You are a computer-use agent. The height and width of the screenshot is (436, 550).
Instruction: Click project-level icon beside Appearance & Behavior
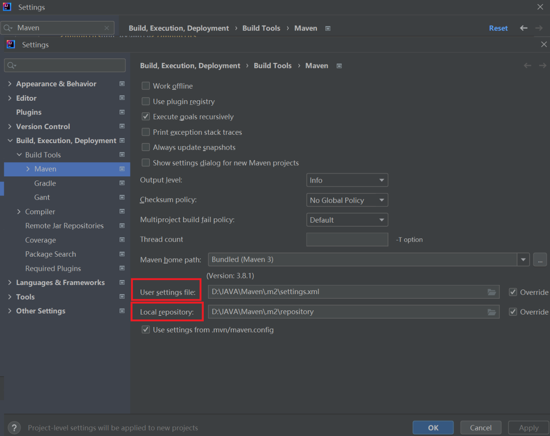[x=122, y=84]
